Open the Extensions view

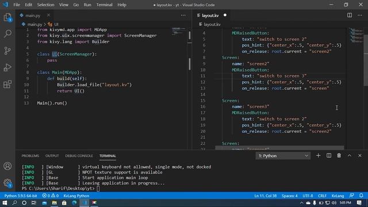[x=7, y=85]
